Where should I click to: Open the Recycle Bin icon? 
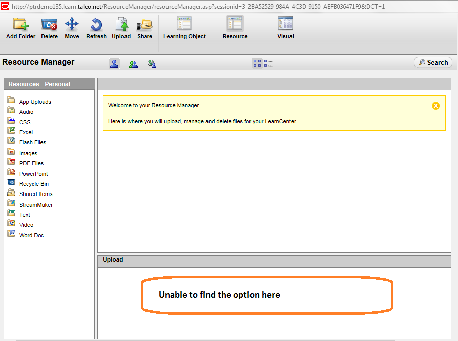[11, 182]
